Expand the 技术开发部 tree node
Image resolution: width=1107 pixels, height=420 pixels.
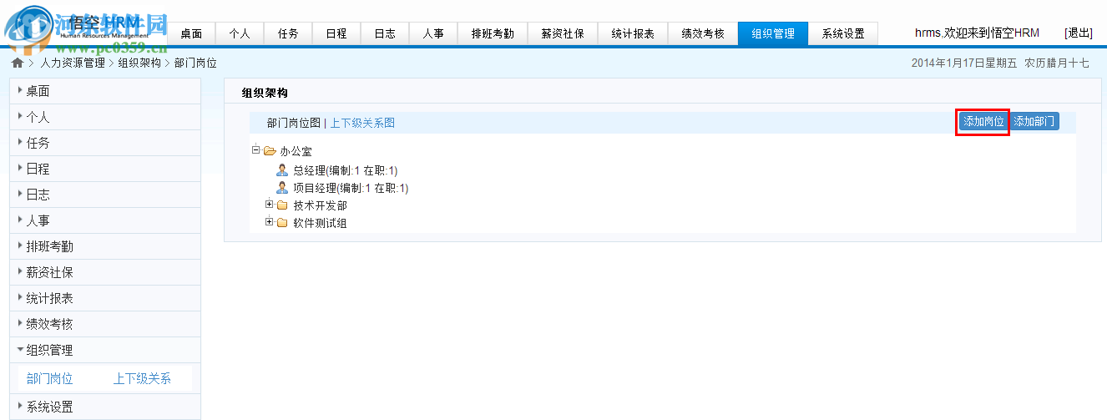point(269,205)
